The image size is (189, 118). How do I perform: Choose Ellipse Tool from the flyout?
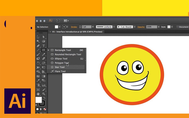click(x=61, y=59)
